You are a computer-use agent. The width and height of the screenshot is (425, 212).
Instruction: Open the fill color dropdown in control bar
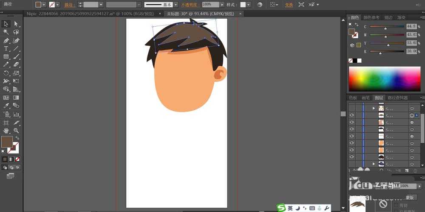[44, 5]
